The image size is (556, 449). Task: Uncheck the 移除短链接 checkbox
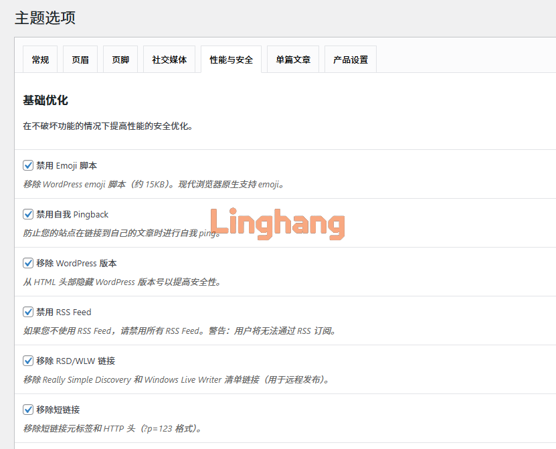[28, 410]
